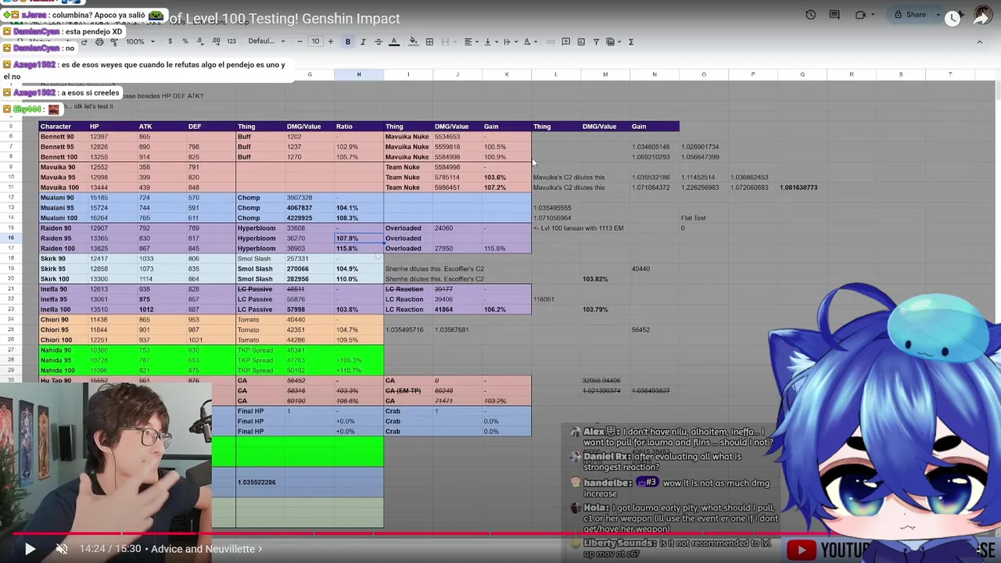Select column H header
This screenshot has height=563, width=1001.
click(359, 74)
